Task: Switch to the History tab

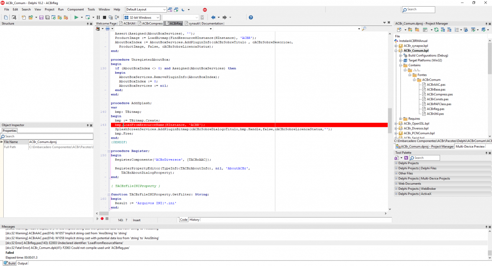Action: (x=194, y=220)
